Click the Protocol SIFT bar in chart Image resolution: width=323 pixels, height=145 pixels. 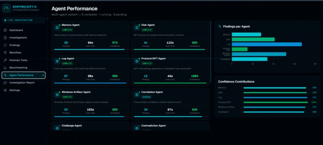(240, 49)
